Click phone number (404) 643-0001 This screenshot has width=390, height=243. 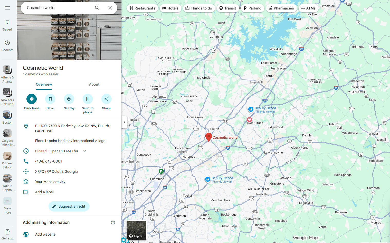[49, 161]
